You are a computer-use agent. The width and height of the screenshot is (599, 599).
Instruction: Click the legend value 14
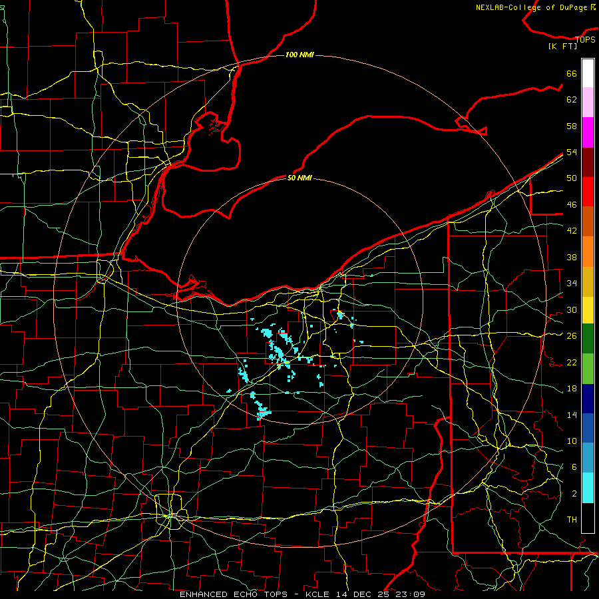pyautogui.click(x=572, y=415)
